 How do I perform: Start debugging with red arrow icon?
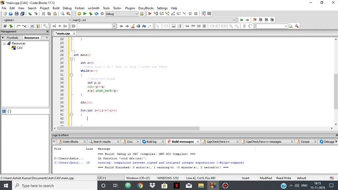point(149,14)
